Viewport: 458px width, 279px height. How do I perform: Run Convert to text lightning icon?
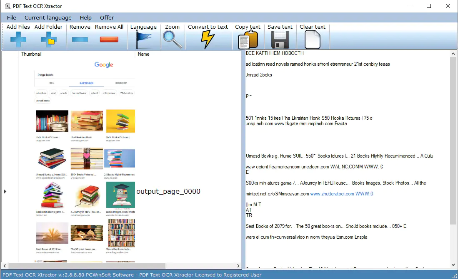pos(208,40)
